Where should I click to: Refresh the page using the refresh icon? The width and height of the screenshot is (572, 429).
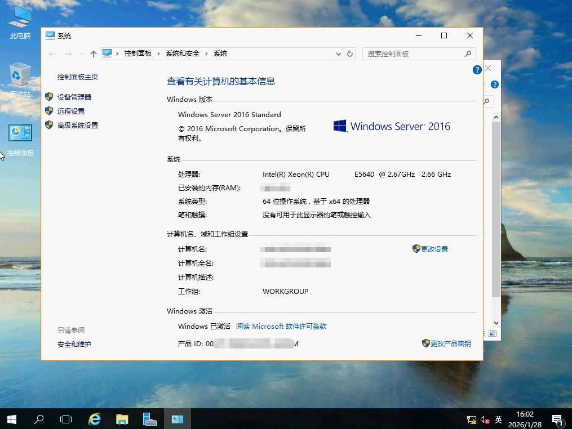coord(350,53)
